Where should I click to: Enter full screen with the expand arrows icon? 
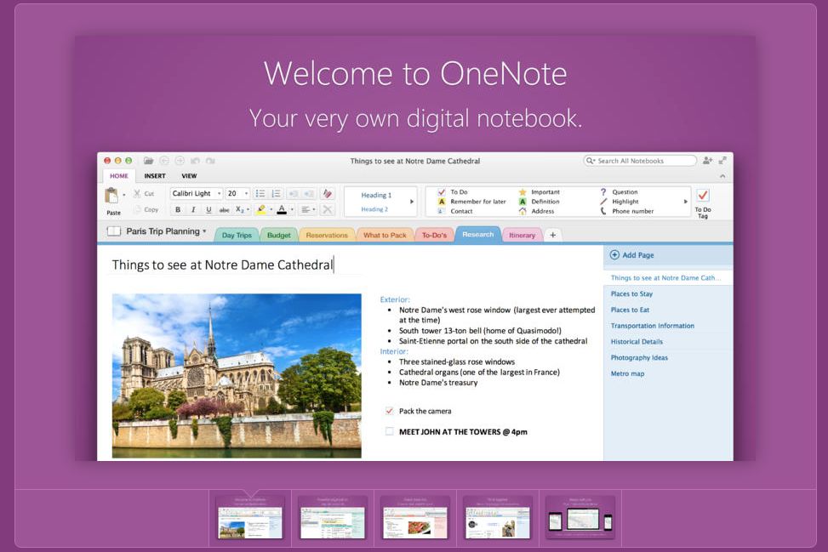point(722,161)
